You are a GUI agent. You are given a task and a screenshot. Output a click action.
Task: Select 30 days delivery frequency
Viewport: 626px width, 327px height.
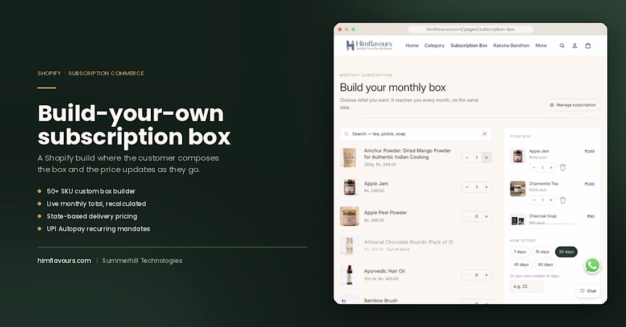pos(566,251)
